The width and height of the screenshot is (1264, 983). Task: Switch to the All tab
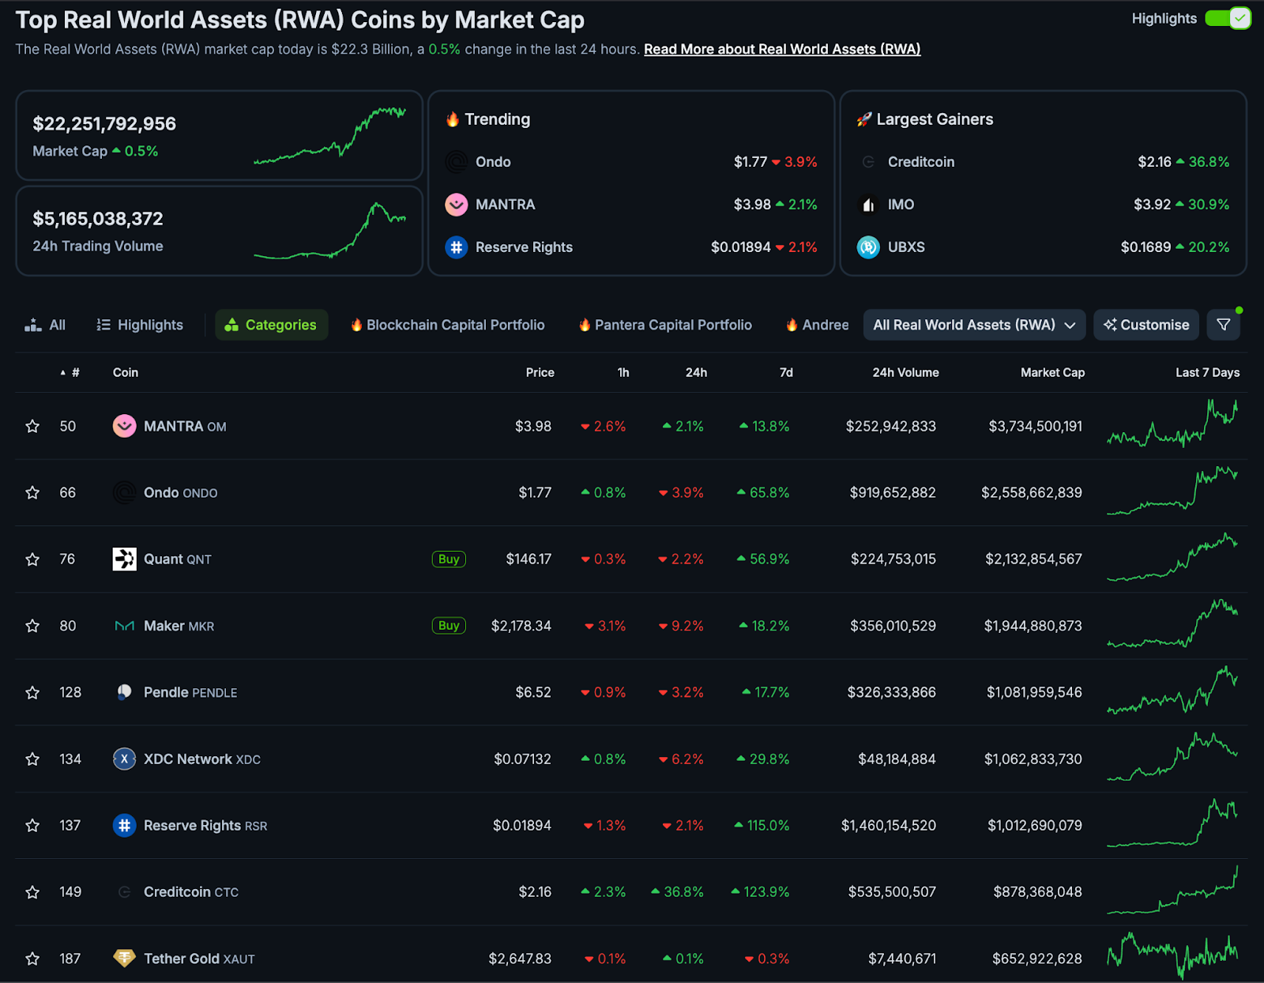45,325
